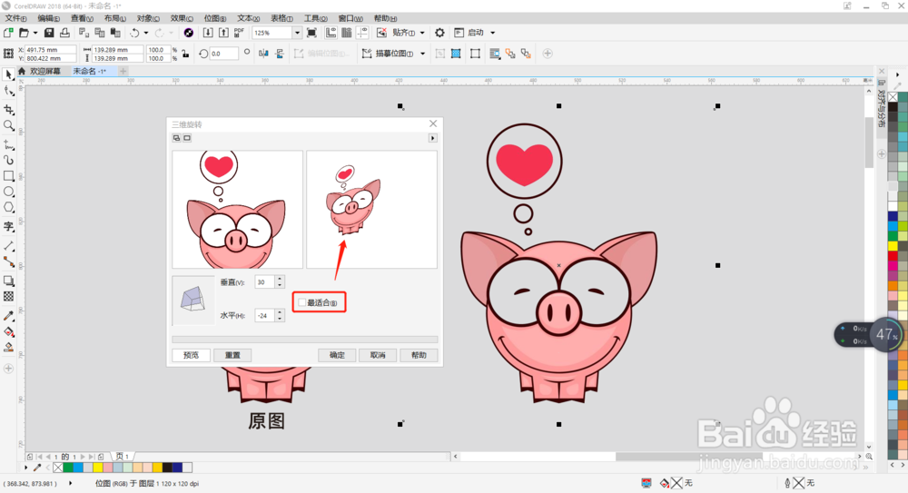Toggle show grid icon
Viewport: 908px width, 493px height.
[x=346, y=33]
